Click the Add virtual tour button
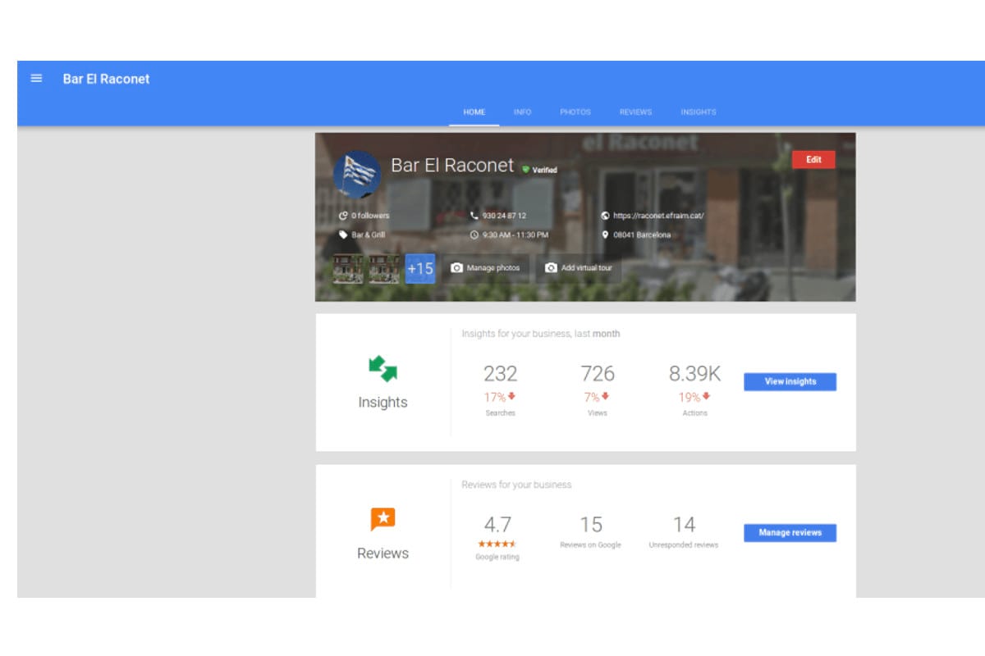Image resolution: width=985 pixels, height=656 pixels. (x=579, y=268)
